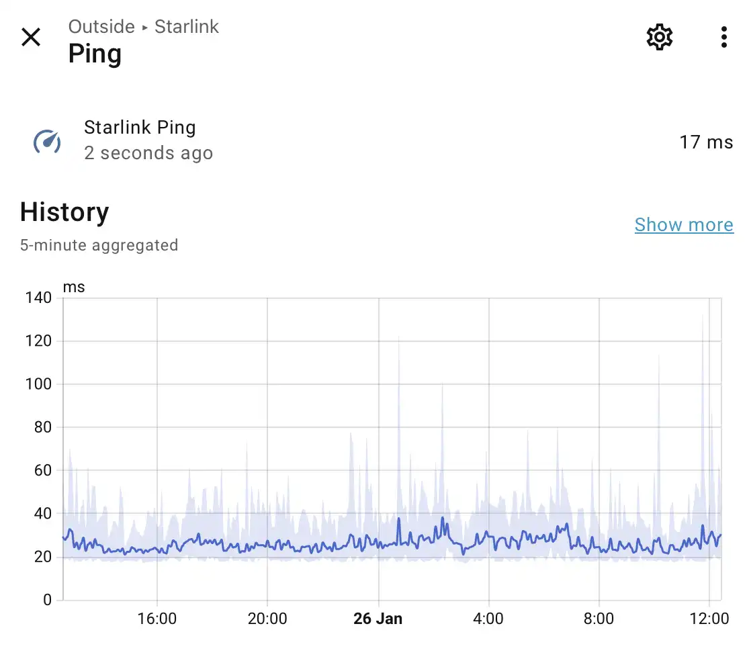Viewport: 747px width, 665px height.
Task: Click the Ping dialog title
Action: (95, 54)
